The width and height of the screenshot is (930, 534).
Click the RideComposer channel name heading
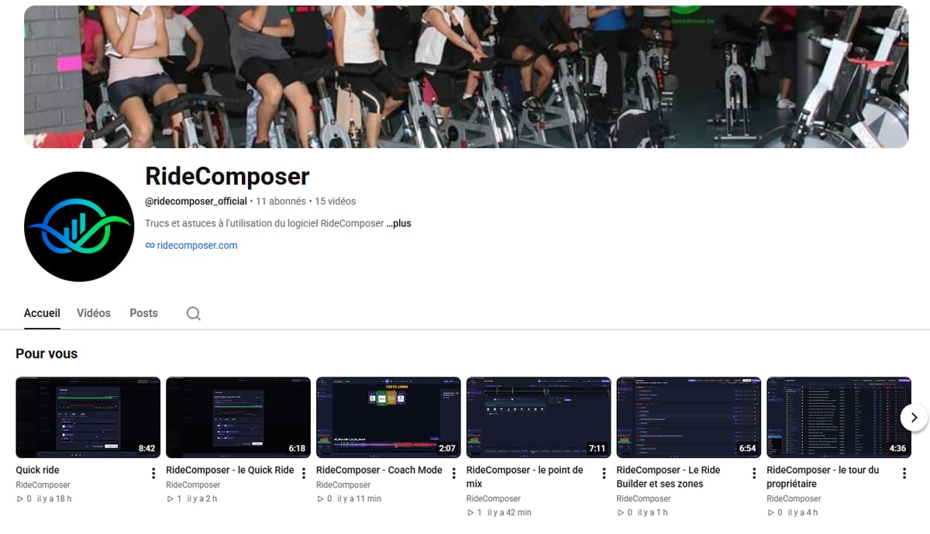(227, 177)
